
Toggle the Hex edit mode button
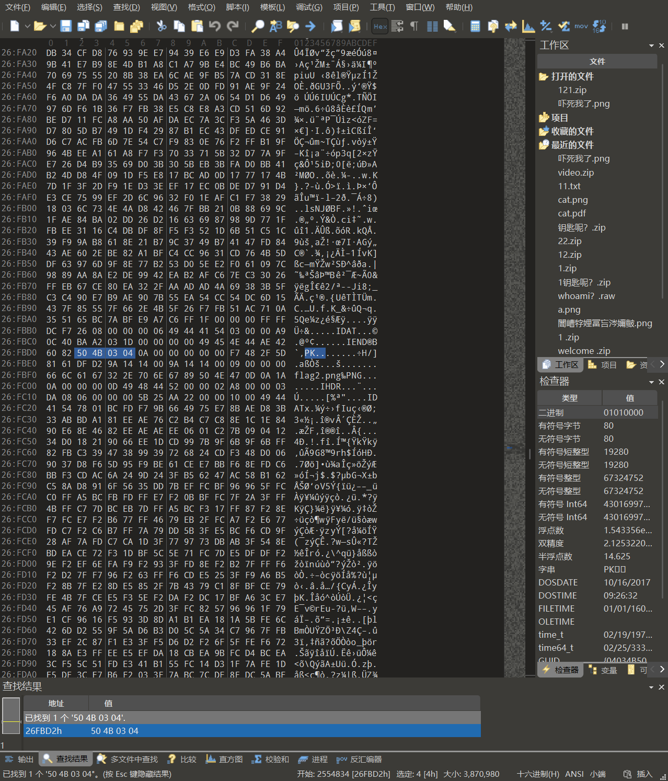(380, 26)
